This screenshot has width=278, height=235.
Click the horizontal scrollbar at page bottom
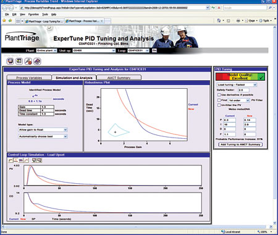point(137,226)
